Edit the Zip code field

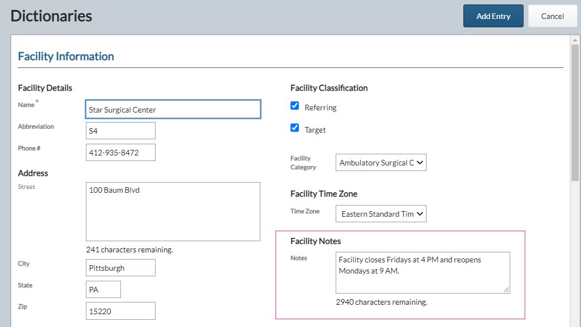120,311
